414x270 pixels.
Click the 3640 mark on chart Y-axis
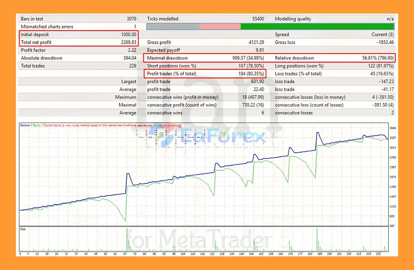[x=393, y=128]
